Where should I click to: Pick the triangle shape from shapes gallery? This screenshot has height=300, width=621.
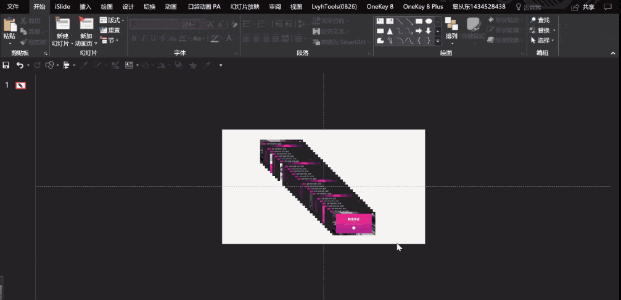[390, 31]
